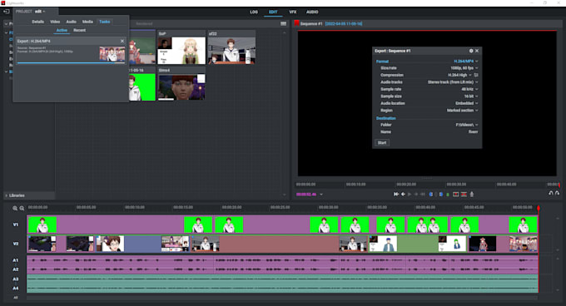Click the mark out blue icon
Viewport: 566px width, 306px height.
pyautogui.click(x=441, y=195)
